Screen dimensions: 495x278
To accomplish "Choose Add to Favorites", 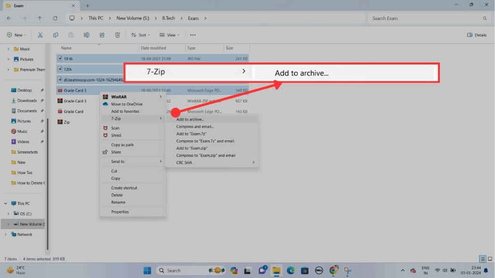I will pyautogui.click(x=132, y=111).
